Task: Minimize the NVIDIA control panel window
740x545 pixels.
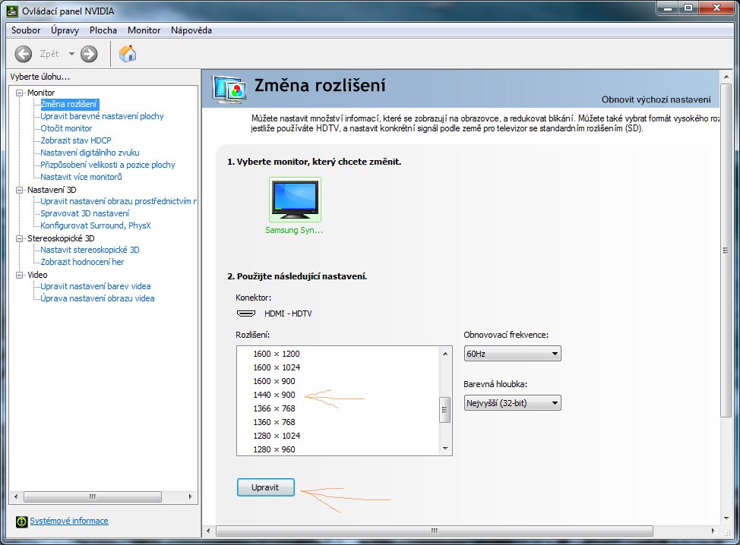Action: (668, 8)
